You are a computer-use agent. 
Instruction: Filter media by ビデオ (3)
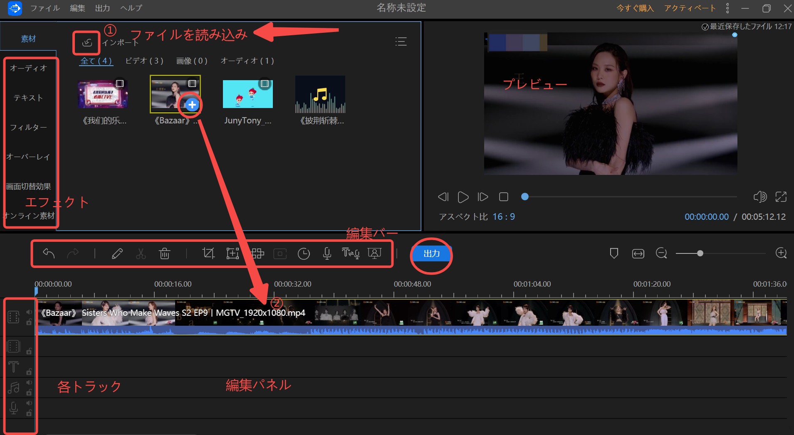[144, 61]
